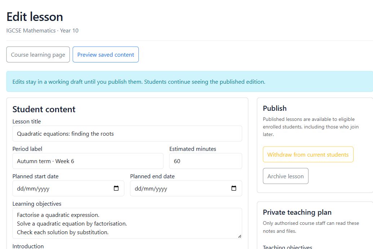This screenshot has width=373, height=249.
Task: Click 'Check each solution by substitution.' line
Action: (x=63, y=232)
